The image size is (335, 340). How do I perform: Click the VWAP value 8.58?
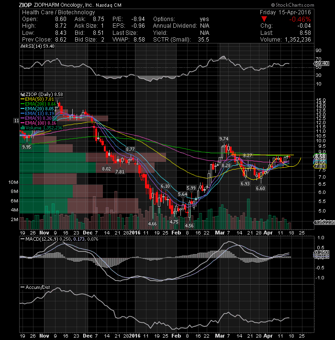tap(139, 40)
